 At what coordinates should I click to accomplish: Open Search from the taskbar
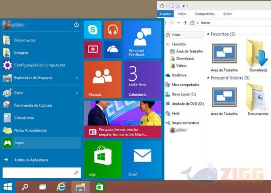tap(25, 187)
